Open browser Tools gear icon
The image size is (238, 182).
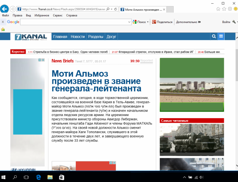[x=230, y=9]
